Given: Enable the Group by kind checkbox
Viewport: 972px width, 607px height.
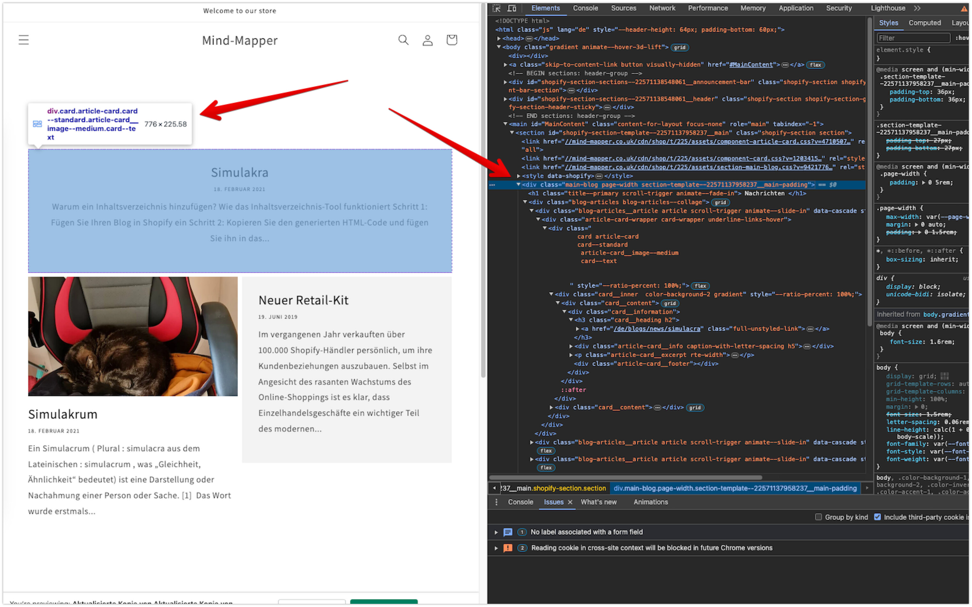Looking at the screenshot, I should point(818,517).
